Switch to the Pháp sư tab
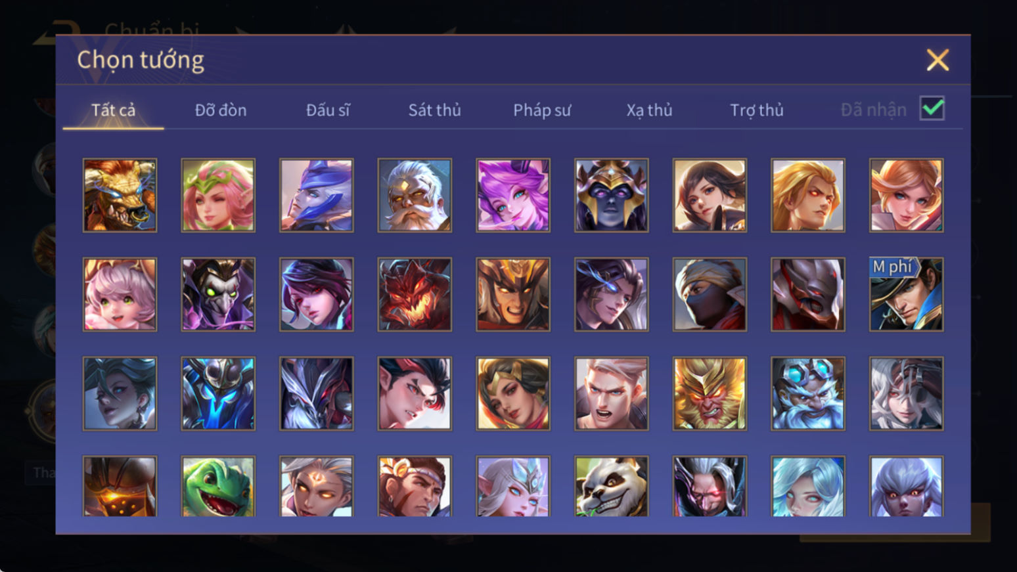 tap(542, 110)
